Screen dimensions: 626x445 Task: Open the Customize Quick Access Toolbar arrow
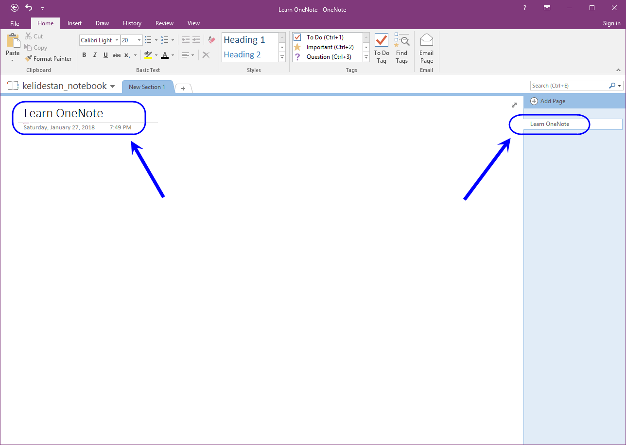coord(42,9)
